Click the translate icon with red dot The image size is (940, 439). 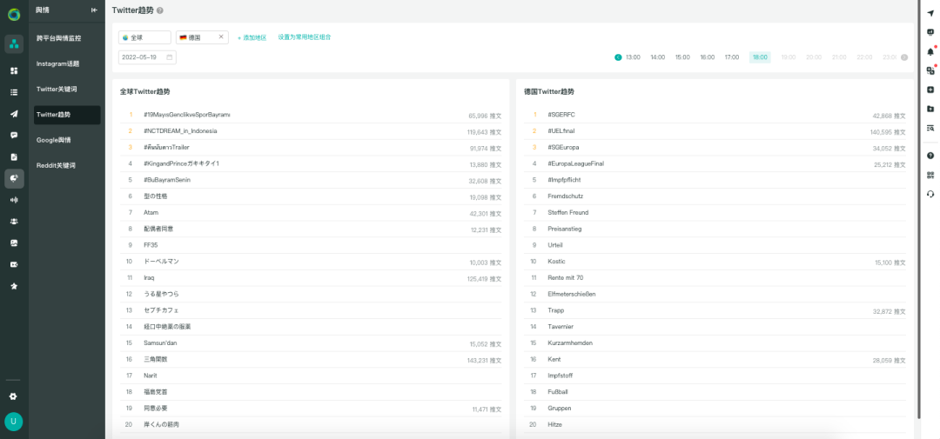(x=930, y=70)
